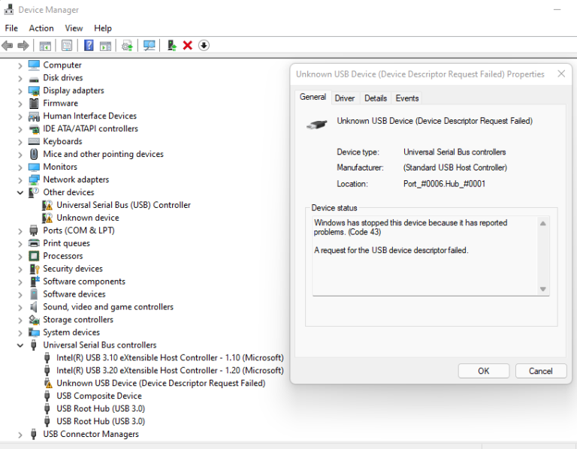Click Show/Hide Console Tree icon

pyautogui.click(x=45, y=46)
